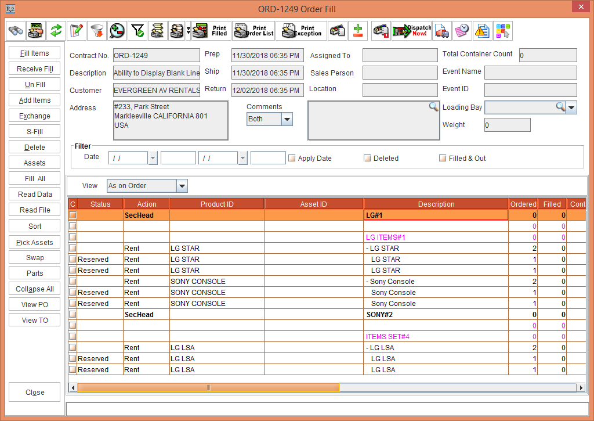The height and width of the screenshot is (421, 594).
Task: Click the document with truck icon
Action: pyautogui.click(x=442, y=31)
